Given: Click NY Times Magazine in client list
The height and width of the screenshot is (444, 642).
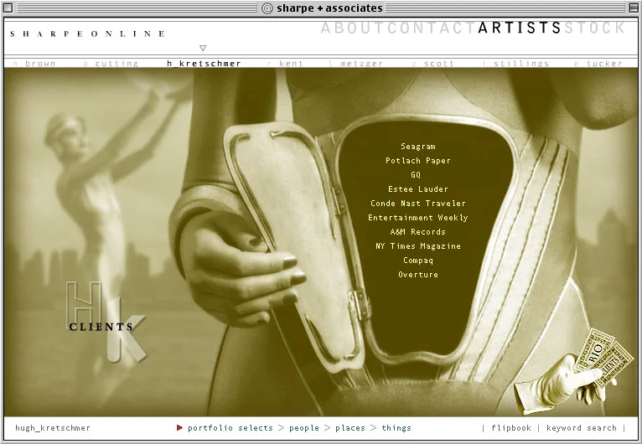Looking at the screenshot, I should 418,246.
